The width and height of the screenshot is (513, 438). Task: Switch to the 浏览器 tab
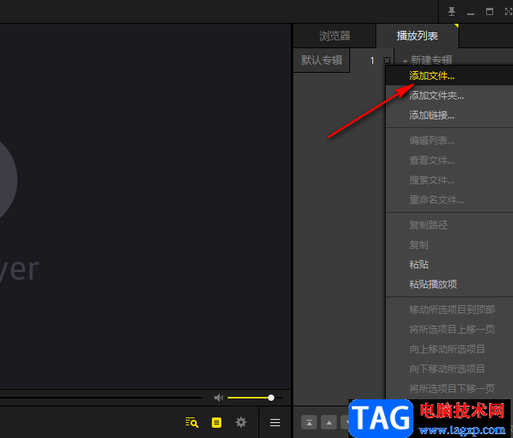pyautogui.click(x=334, y=36)
